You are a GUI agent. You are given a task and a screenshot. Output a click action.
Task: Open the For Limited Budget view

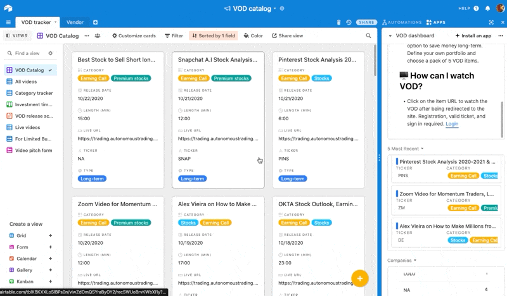[x=30, y=139]
